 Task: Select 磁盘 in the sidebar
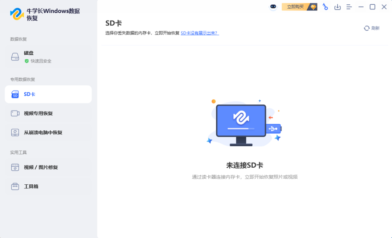click(x=48, y=57)
